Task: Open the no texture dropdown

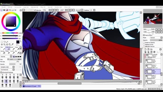Action: tap(7, 70)
